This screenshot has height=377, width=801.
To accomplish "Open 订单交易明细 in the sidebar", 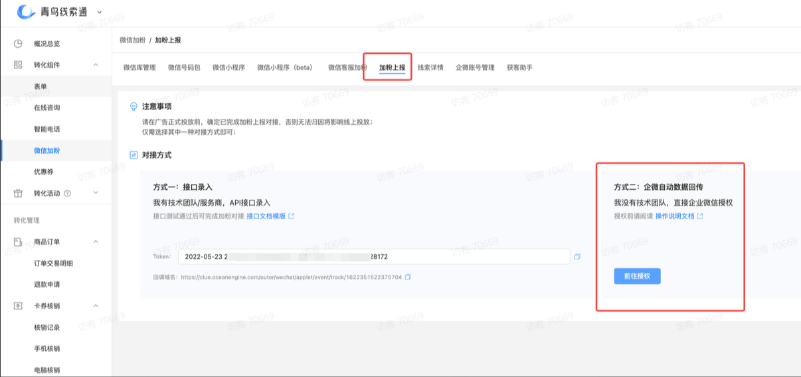I will click(x=53, y=264).
